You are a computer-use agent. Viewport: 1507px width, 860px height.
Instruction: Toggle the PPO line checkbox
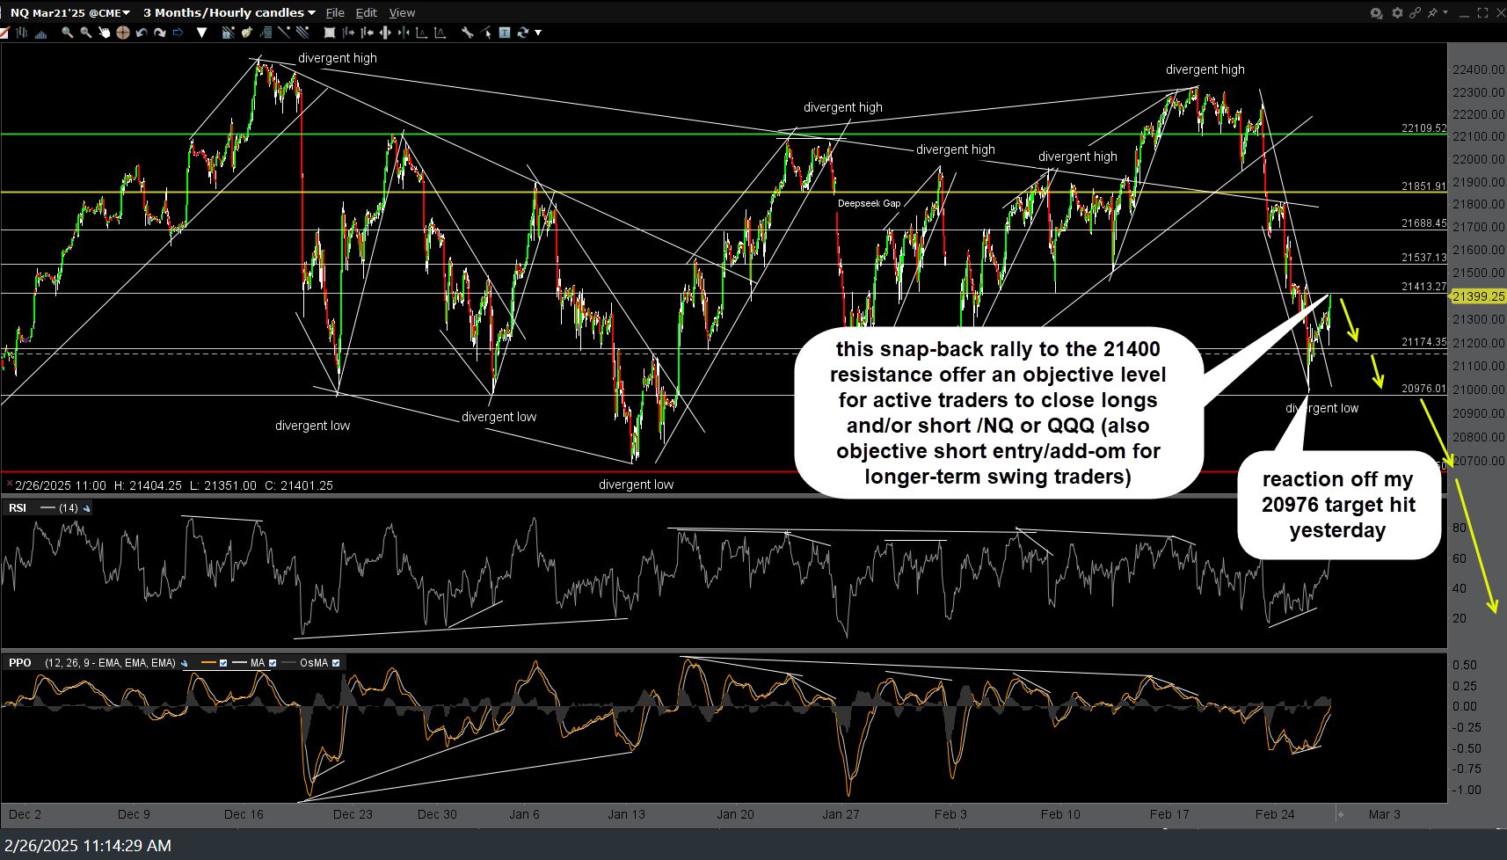223,663
